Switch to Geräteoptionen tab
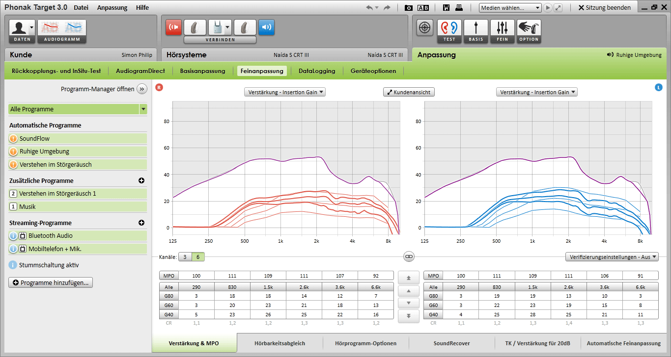 (x=373, y=71)
